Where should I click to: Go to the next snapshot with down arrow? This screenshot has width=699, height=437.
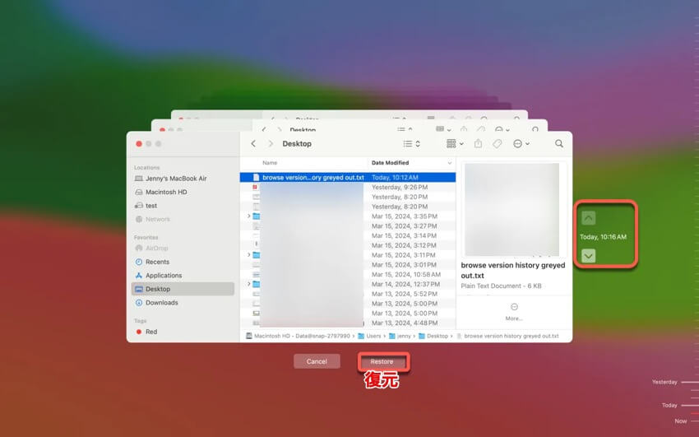coord(588,256)
